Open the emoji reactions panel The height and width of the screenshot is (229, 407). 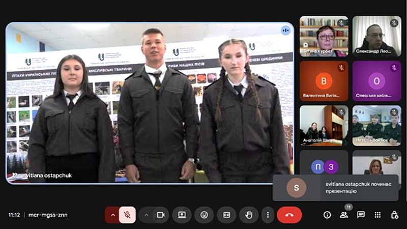click(x=204, y=215)
